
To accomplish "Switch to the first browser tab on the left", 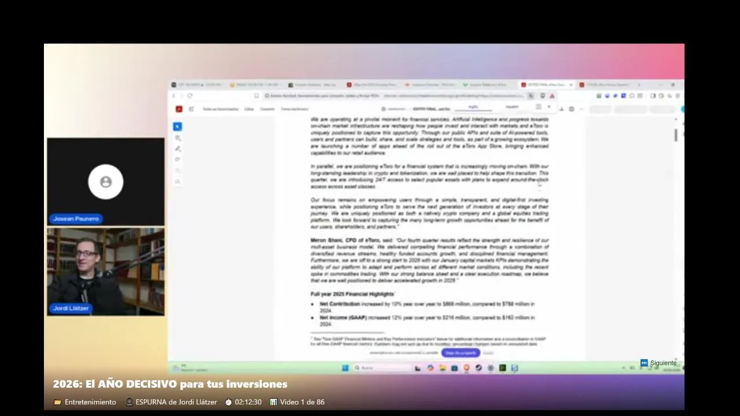I will [197, 85].
